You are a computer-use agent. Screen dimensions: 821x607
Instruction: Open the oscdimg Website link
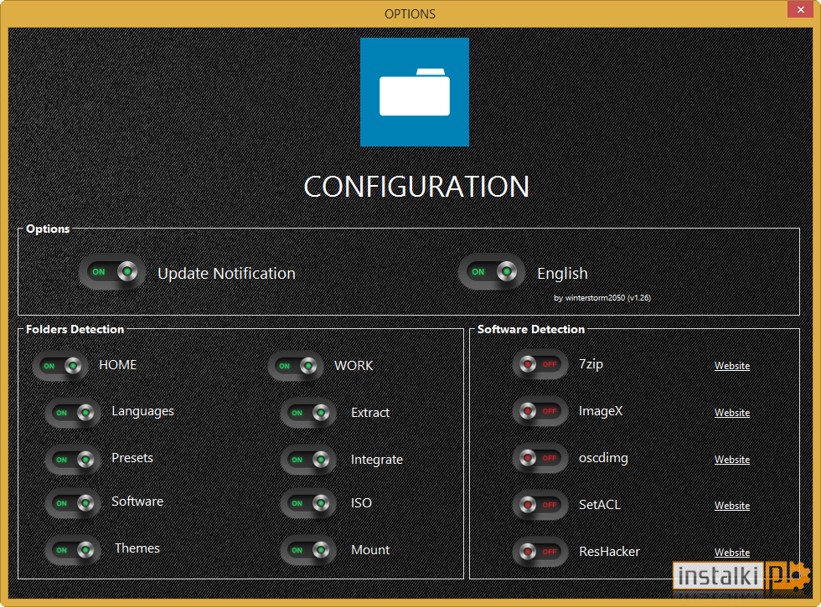point(732,460)
